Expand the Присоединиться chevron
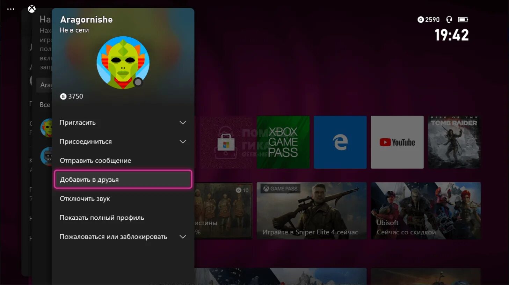 pos(183,141)
